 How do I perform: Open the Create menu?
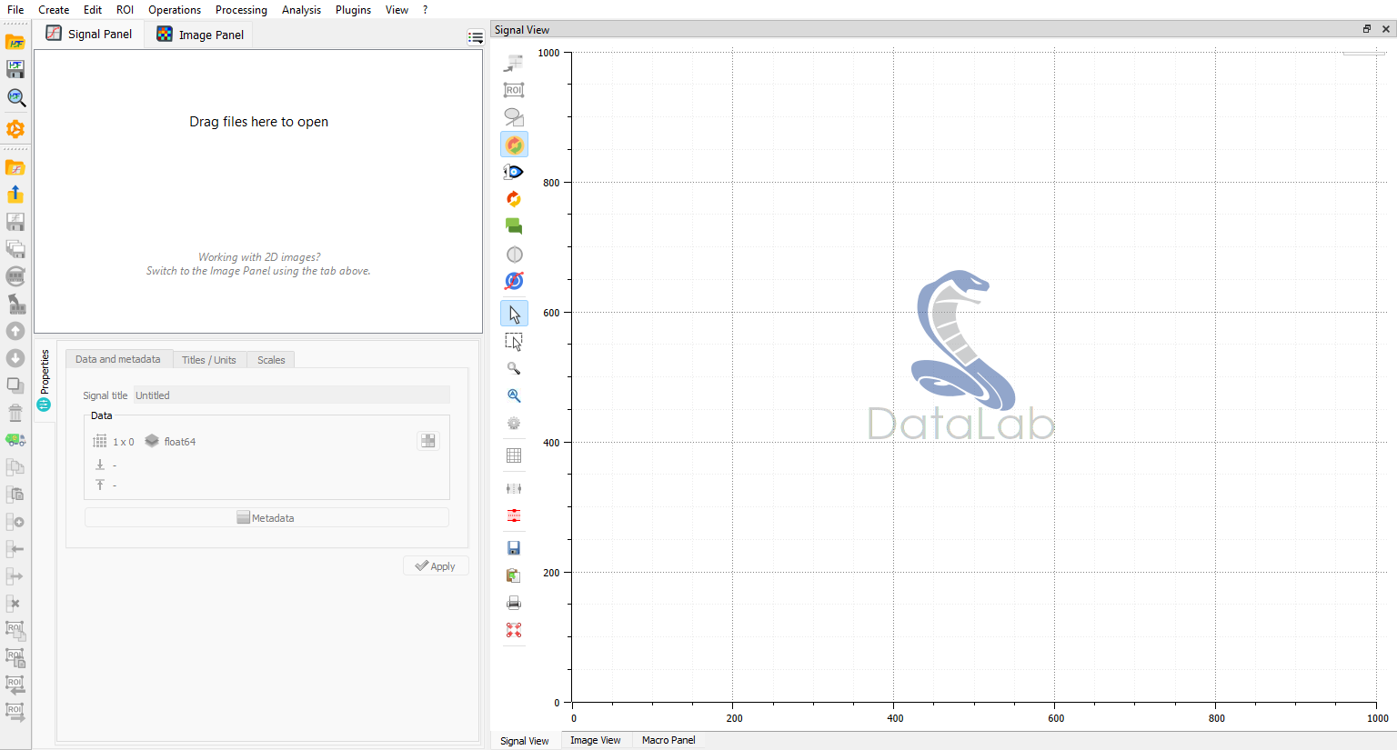click(x=54, y=10)
